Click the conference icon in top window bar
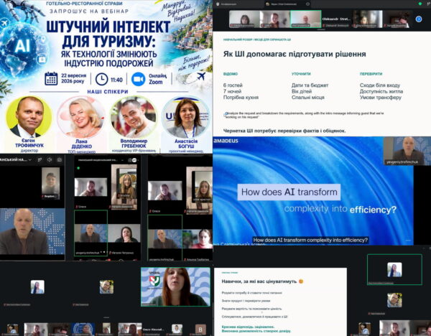The width and height of the screenshot is (431, 336). 218,4
